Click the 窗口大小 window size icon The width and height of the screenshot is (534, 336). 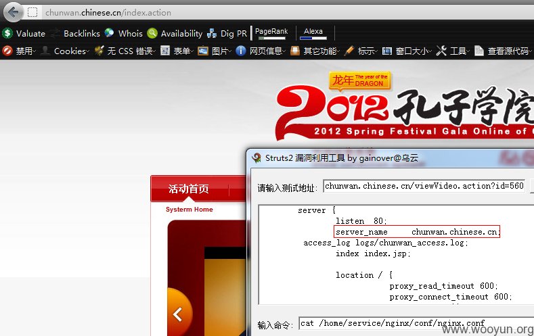(x=387, y=51)
